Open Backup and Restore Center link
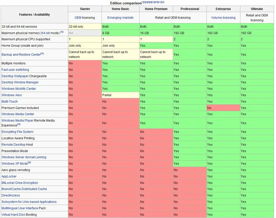The height and width of the screenshot is (218, 276). [21, 55]
